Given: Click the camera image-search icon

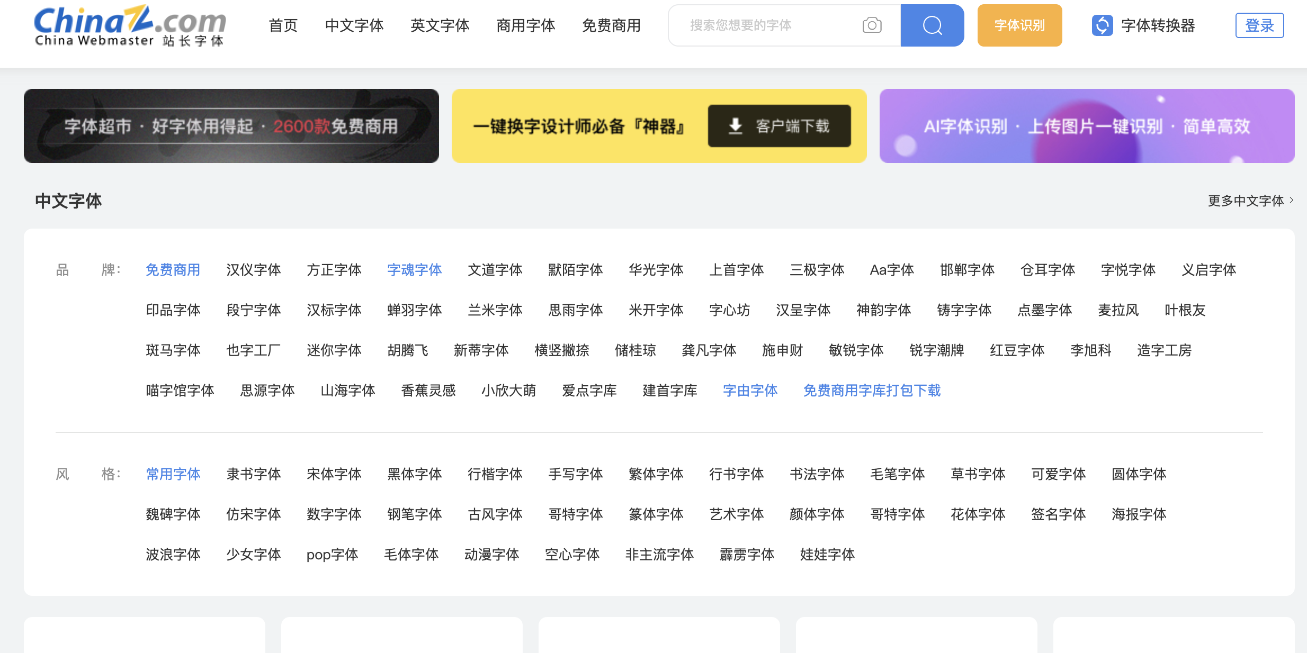Looking at the screenshot, I should (x=872, y=25).
